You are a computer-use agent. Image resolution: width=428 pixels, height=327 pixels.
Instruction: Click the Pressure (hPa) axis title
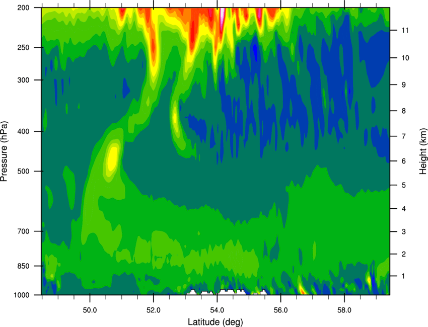pyautogui.click(x=4, y=151)
